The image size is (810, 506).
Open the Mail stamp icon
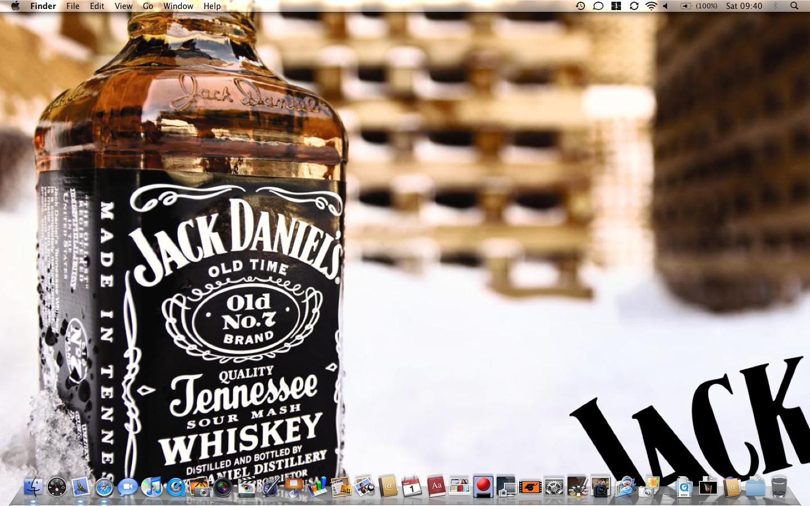[x=80, y=487]
